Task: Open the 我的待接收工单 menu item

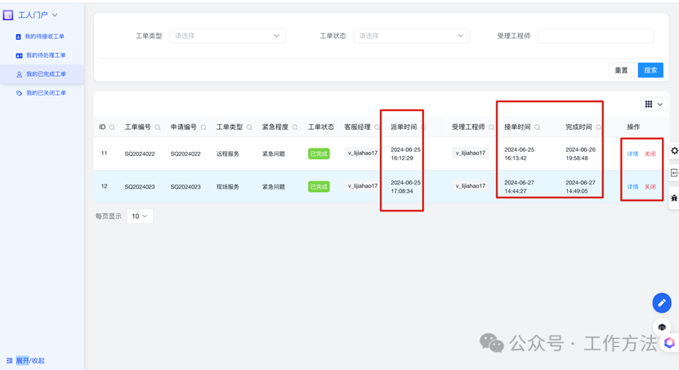Action: pyautogui.click(x=44, y=37)
